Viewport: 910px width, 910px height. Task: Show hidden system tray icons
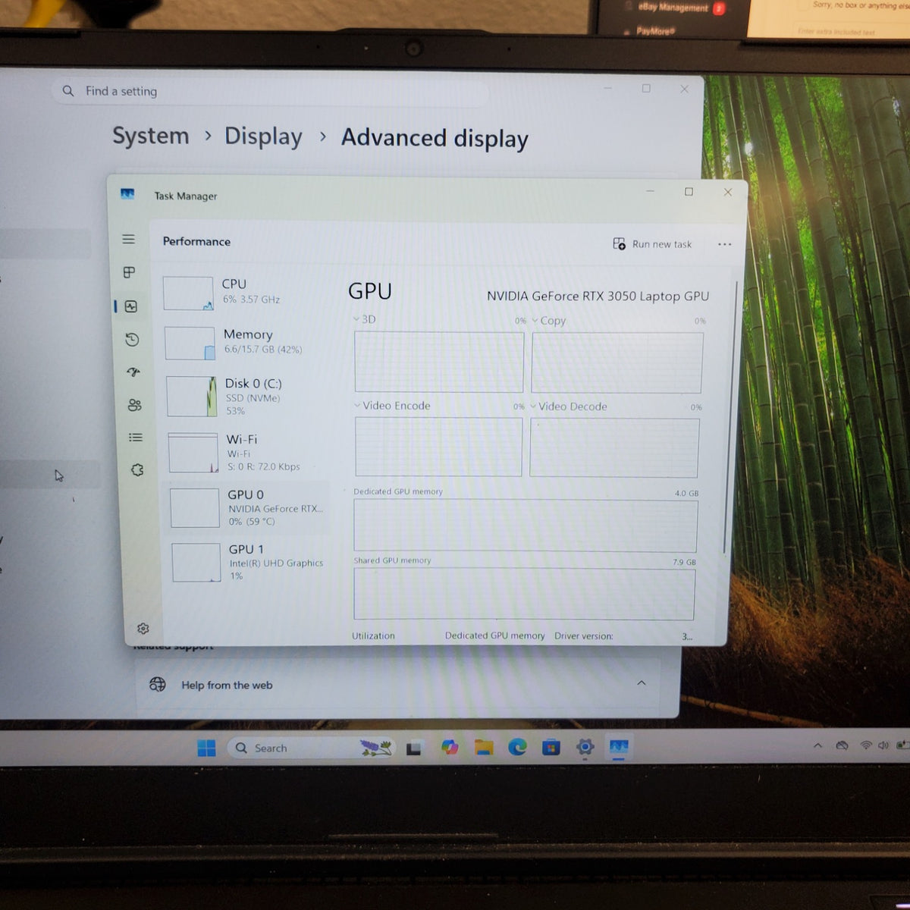coord(817,746)
